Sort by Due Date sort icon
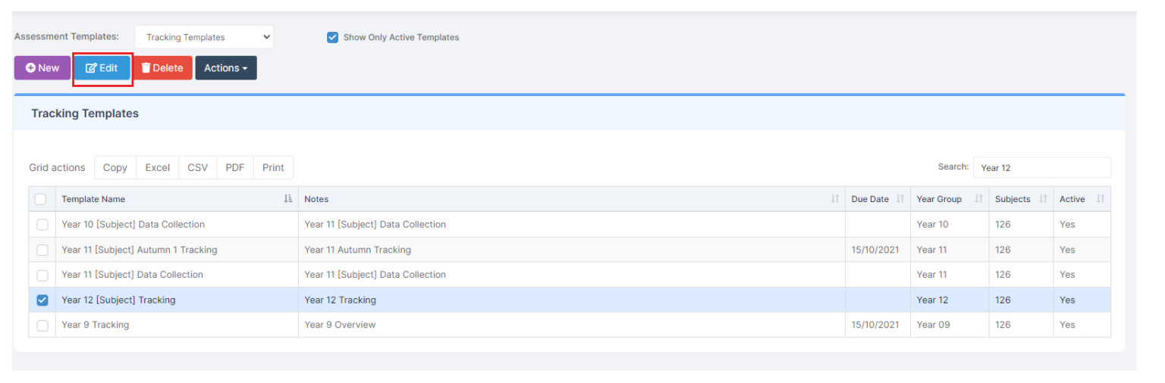The width and height of the screenshot is (1165, 383). coord(900,200)
